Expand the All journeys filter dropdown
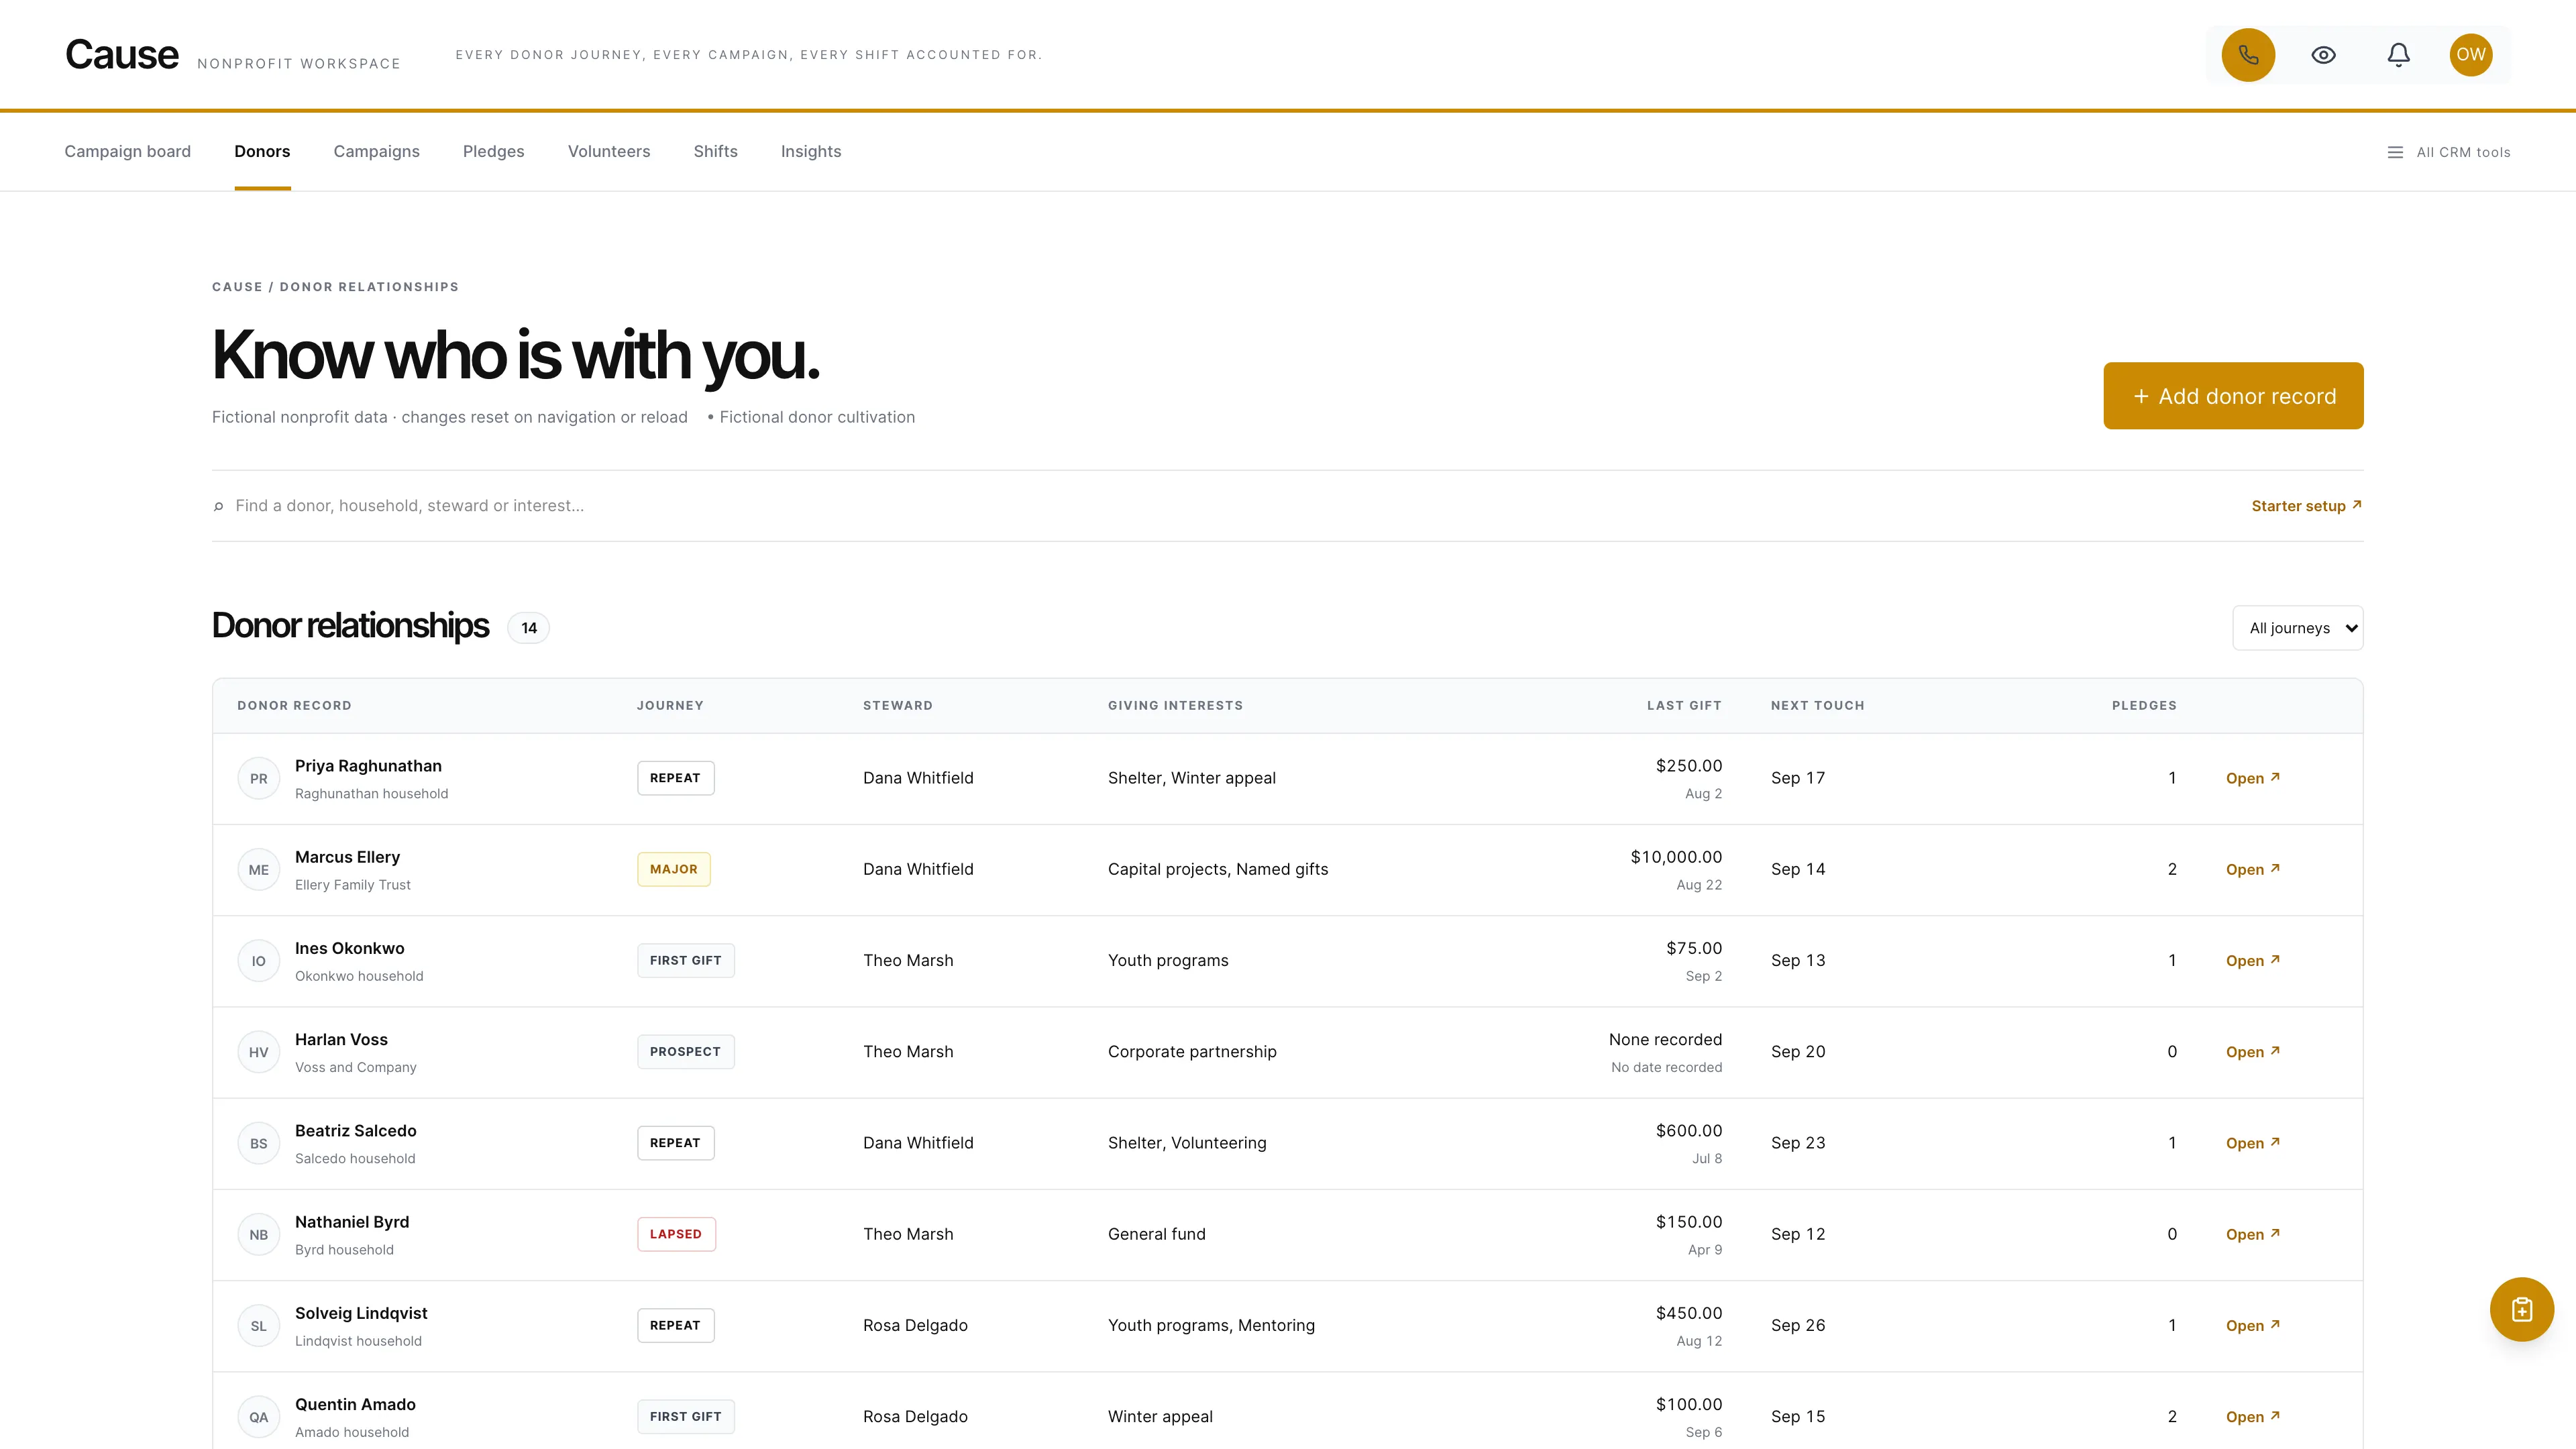Viewport: 2576px width, 1449px height. 2297,628
